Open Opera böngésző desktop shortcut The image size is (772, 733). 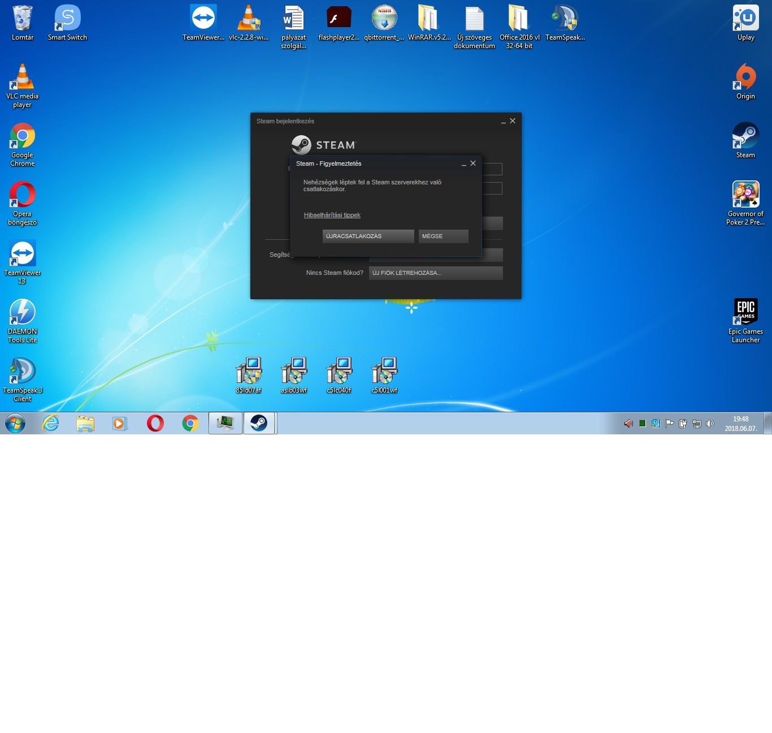[x=23, y=204]
